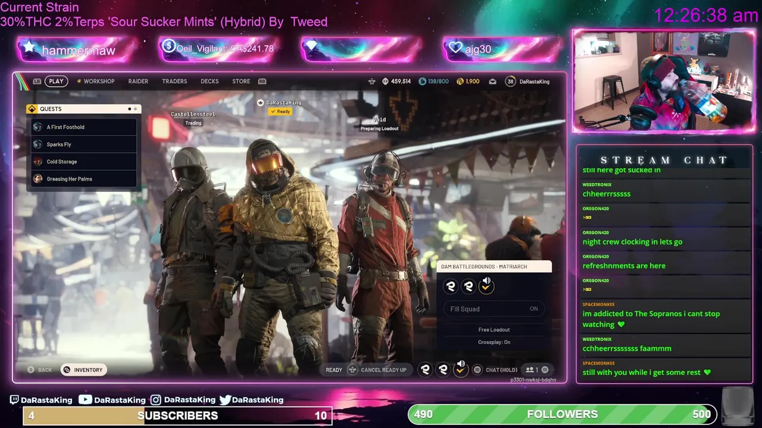Click chat message 'night crew clocking in lets go'

click(632, 242)
